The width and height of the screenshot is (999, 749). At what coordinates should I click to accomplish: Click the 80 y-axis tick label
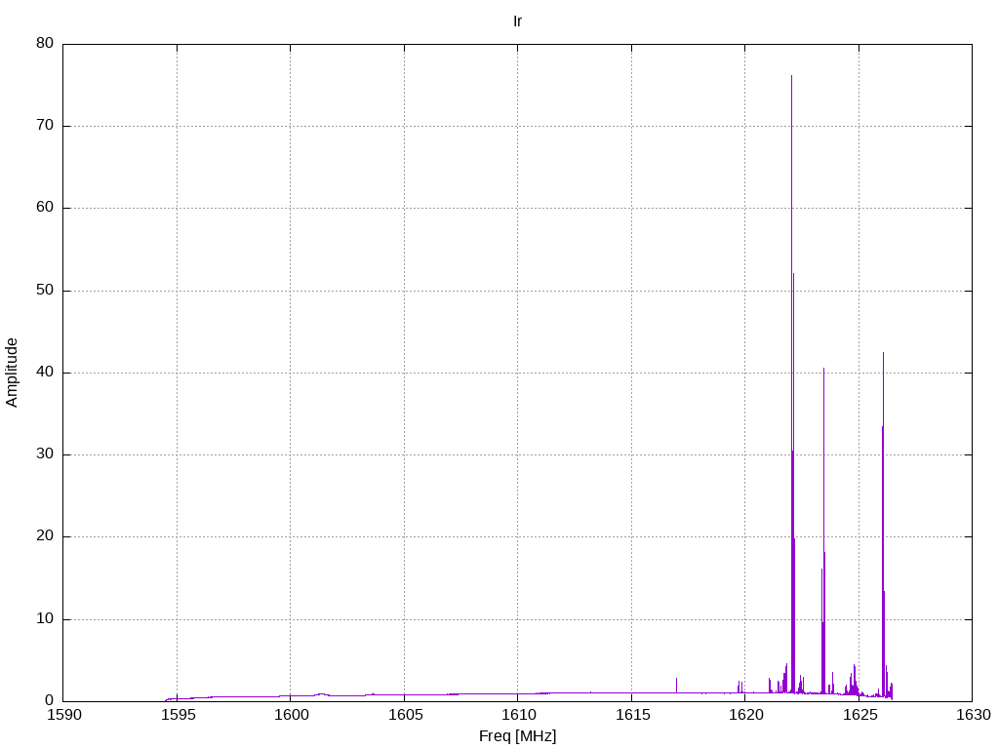tap(45, 43)
